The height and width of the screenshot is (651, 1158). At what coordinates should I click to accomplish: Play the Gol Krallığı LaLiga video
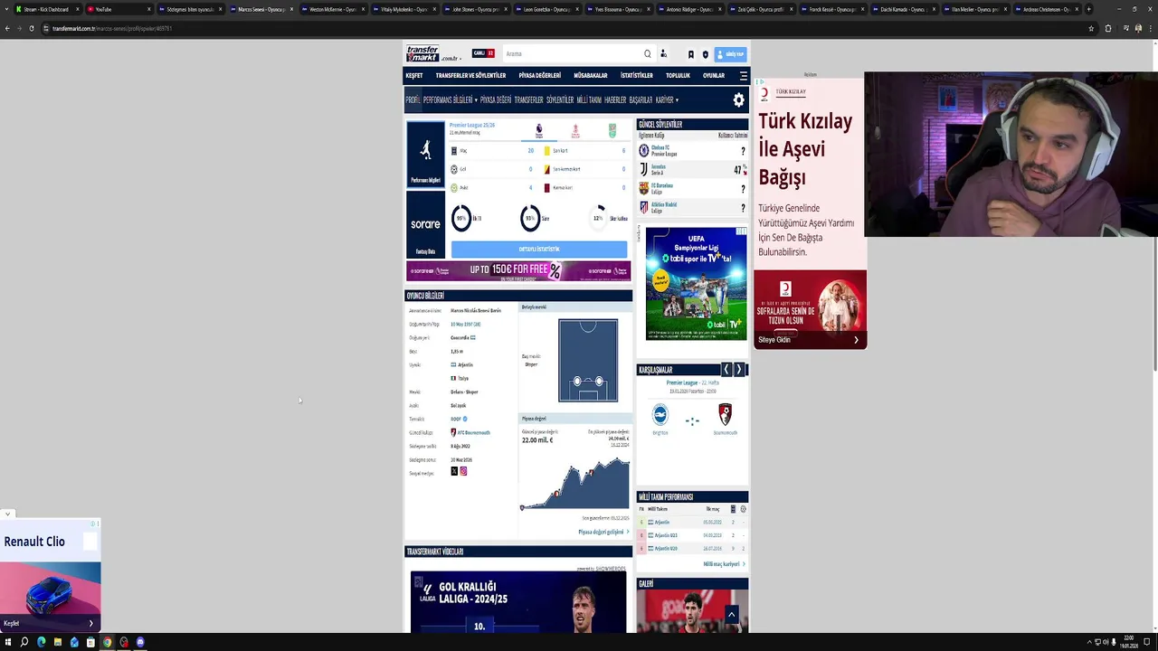click(x=518, y=601)
